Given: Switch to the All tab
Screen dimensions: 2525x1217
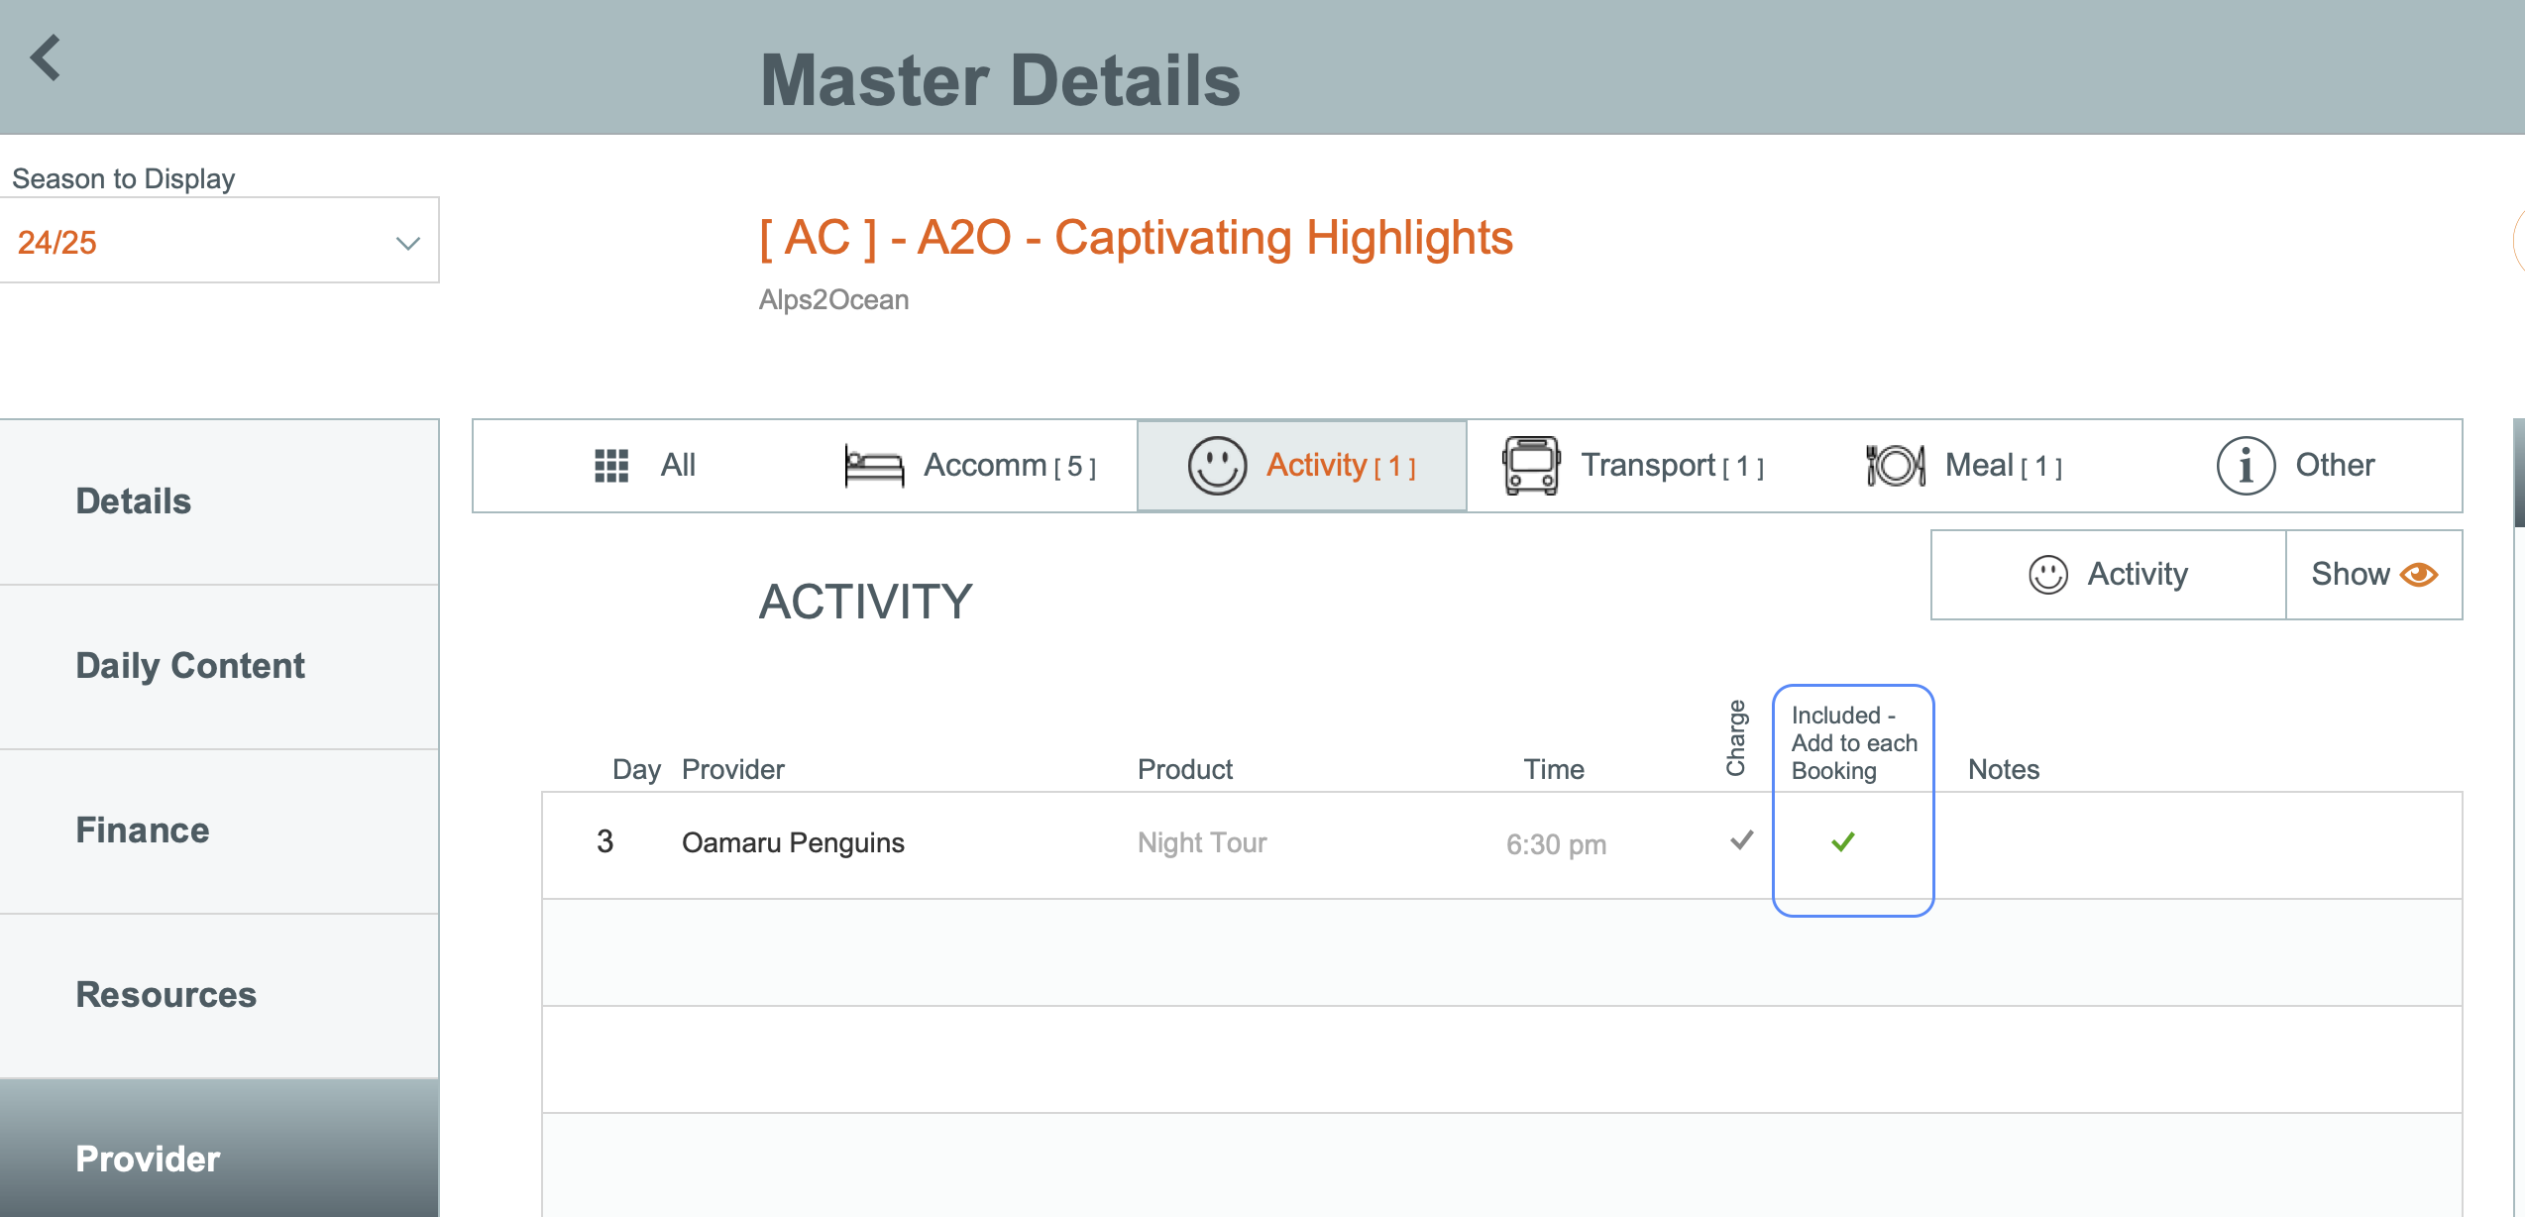Looking at the screenshot, I should click(x=645, y=465).
